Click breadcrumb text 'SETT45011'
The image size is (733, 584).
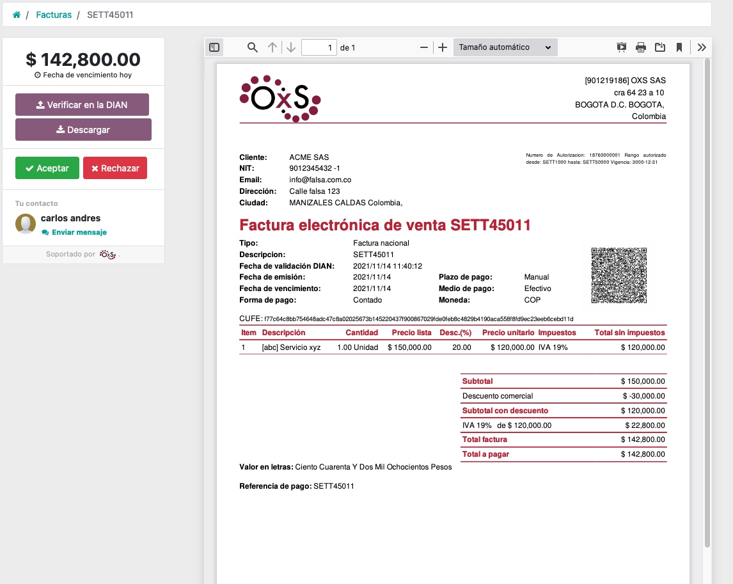tap(110, 15)
